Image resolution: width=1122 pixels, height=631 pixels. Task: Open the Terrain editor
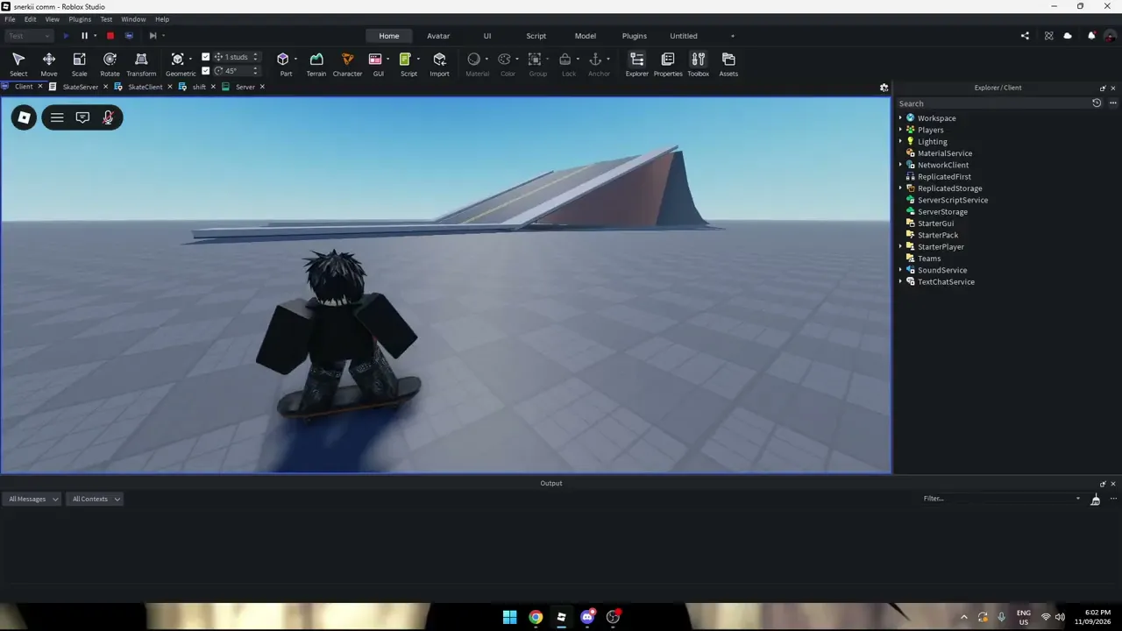316,63
